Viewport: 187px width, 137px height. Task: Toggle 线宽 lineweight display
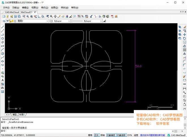(x=136, y=135)
